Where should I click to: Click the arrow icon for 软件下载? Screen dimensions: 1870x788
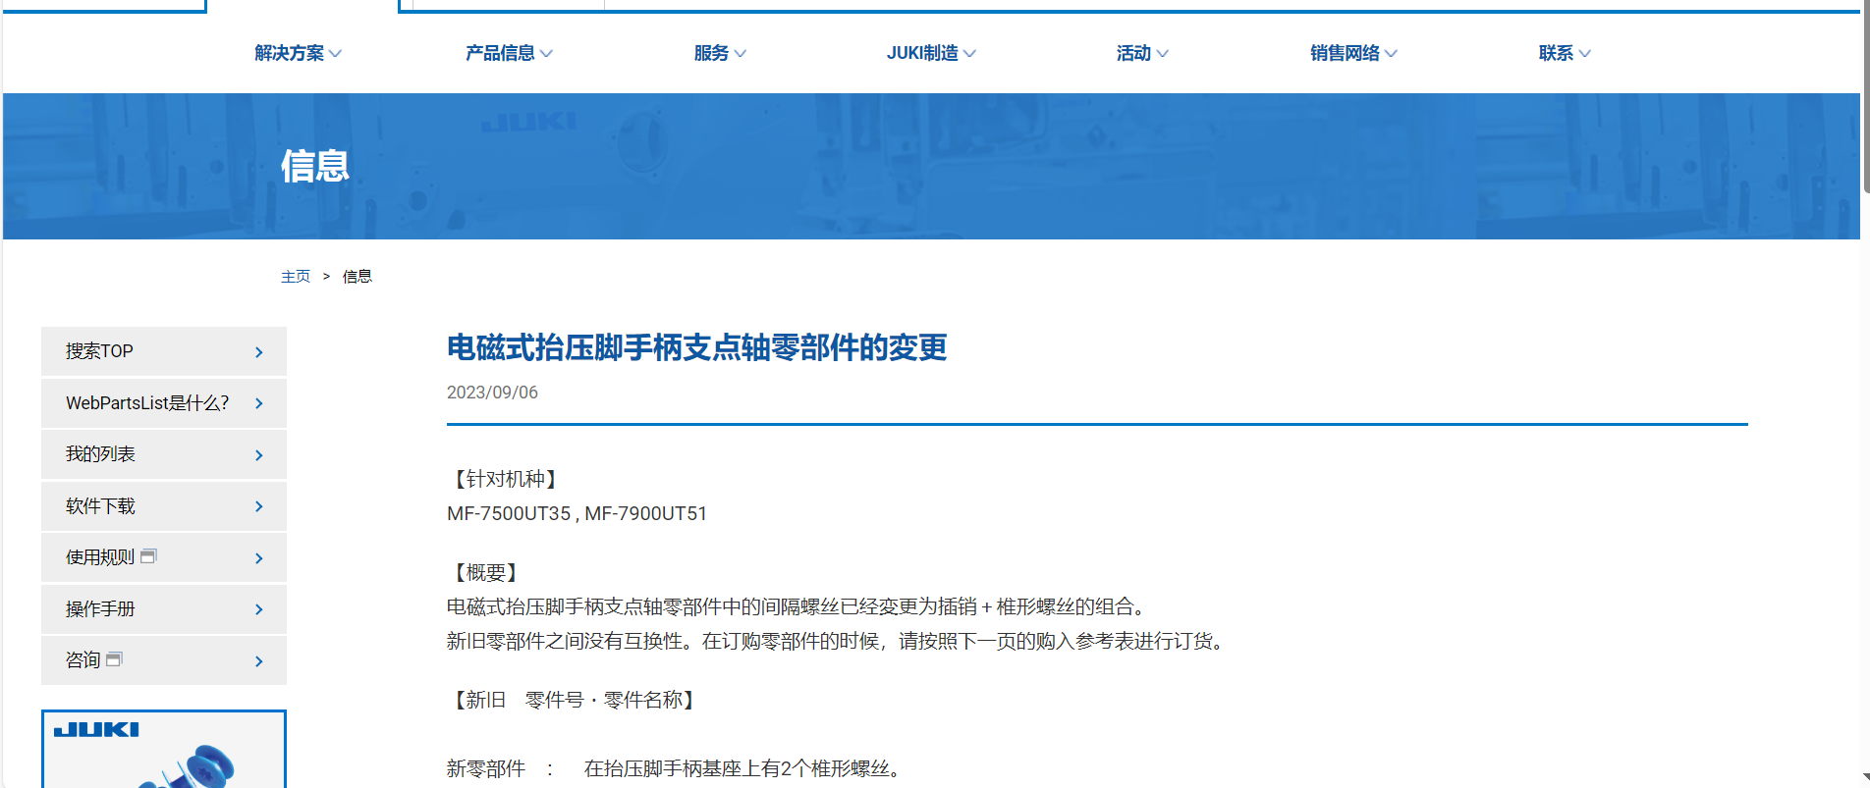pyautogui.click(x=259, y=506)
